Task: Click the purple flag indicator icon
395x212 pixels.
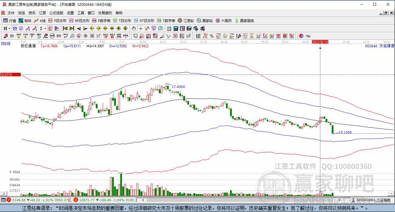Action: tap(57, 29)
